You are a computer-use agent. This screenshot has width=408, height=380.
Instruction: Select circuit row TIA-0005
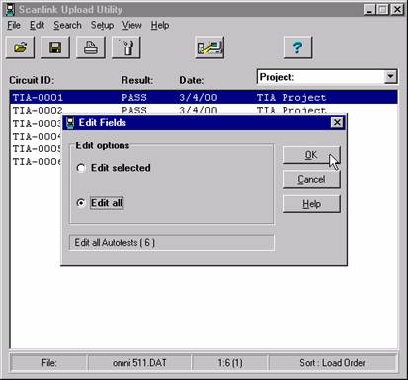pos(37,149)
